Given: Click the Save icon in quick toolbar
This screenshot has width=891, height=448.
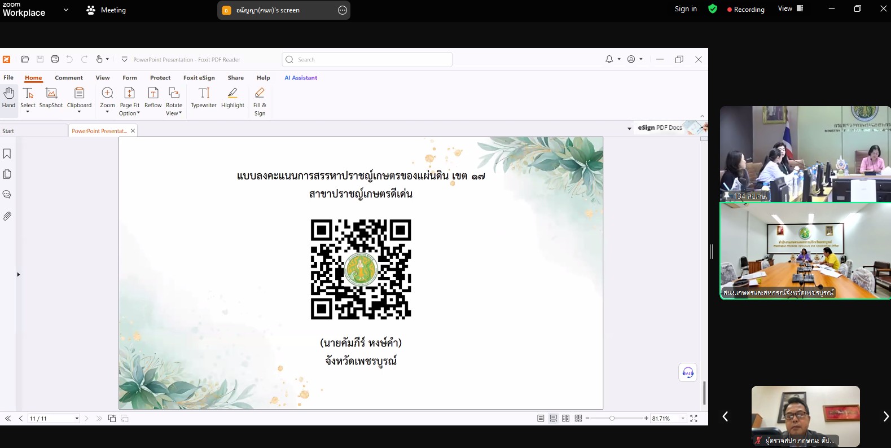Looking at the screenshot, I should pyautogui.click(x=40, y=59).
